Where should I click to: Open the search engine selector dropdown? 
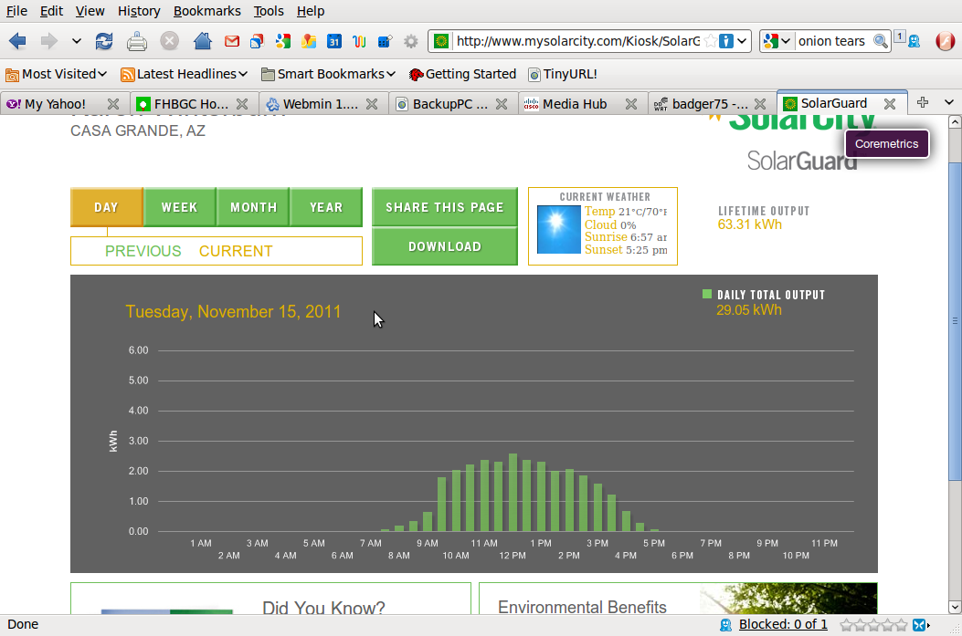coord(777,41)
